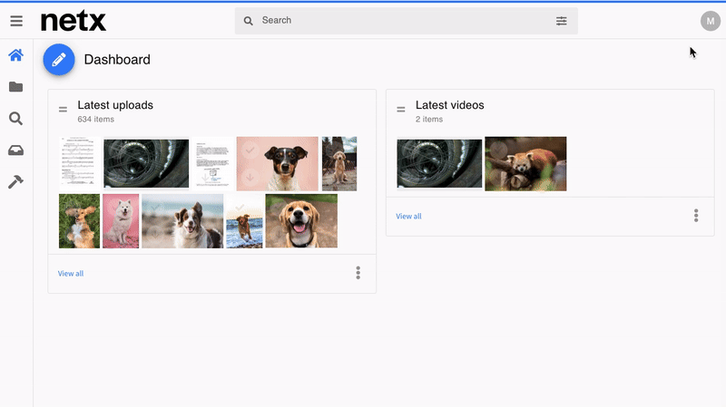The image size is (726, 407).
Task: Click the netx logo
Action: [x=74, y=21]
